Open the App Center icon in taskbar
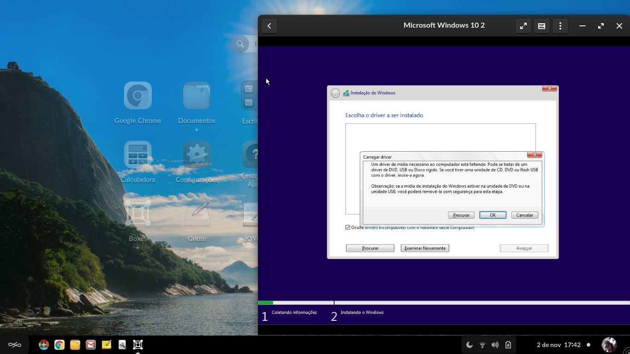This screenshot has width=630, height=354. point(44,345)
